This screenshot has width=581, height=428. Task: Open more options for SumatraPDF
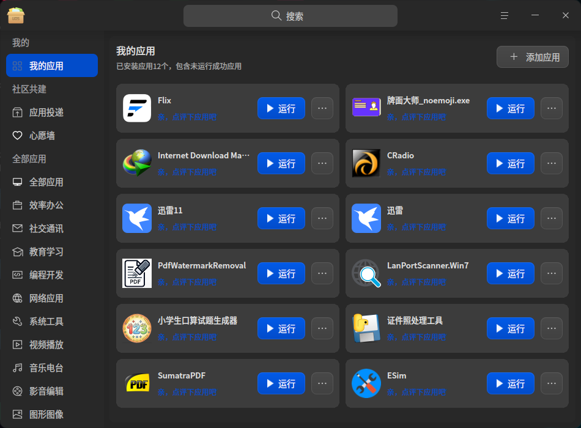(x=322, y=383)
